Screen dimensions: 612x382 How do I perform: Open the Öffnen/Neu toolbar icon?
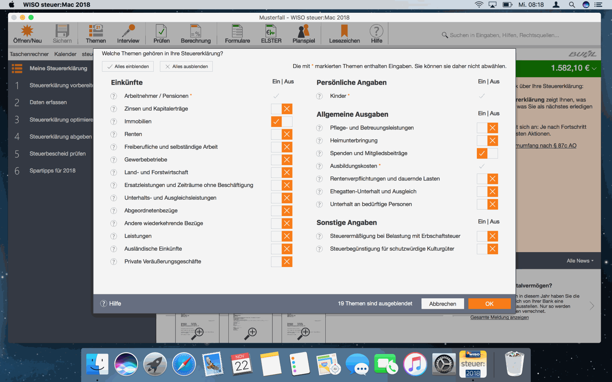(x=27, y=34)
